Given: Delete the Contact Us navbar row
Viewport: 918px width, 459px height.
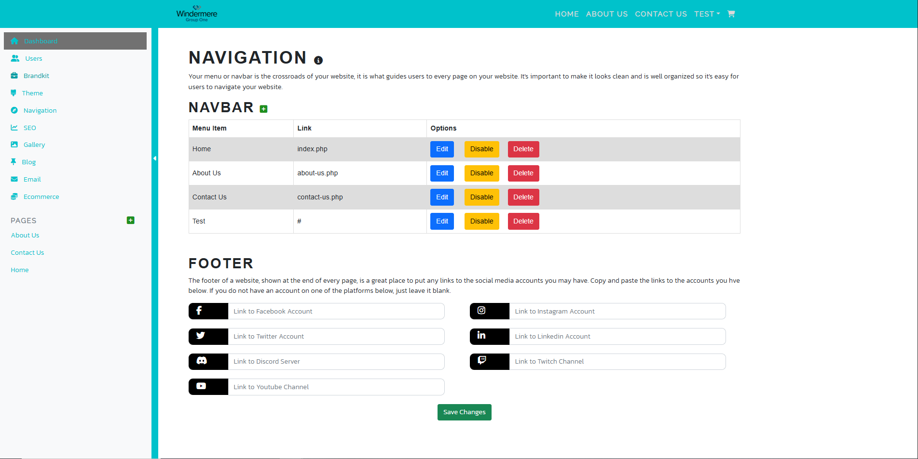Looking at the screenshot, I should coord(523,197).
